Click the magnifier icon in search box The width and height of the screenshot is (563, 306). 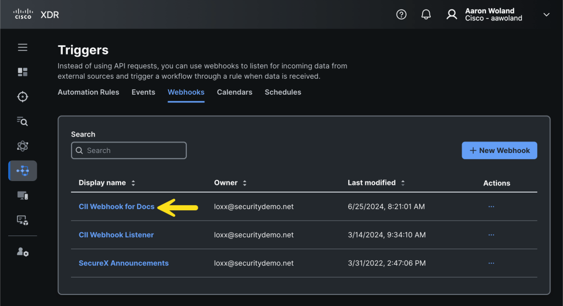pyautogui.click(x=79, y=150)
